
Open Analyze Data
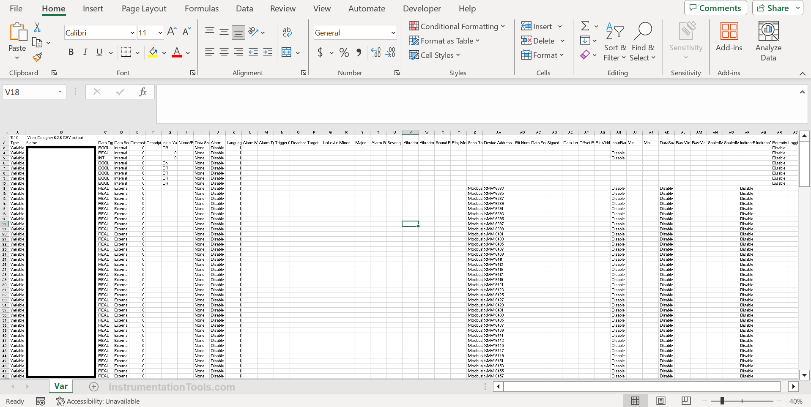coord(768,41)
